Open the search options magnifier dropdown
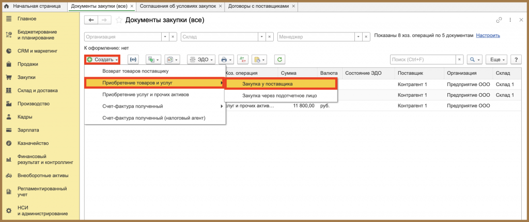The height and width of the screenshot is (222, 529). (x=475, y=60)
